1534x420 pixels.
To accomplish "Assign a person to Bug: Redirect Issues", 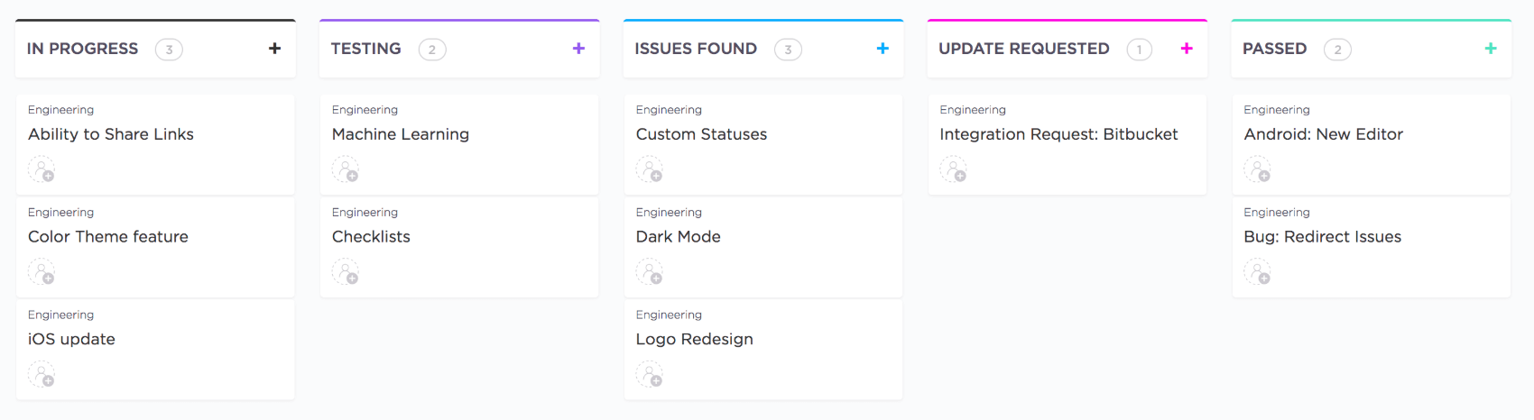I will (1258, 271).
